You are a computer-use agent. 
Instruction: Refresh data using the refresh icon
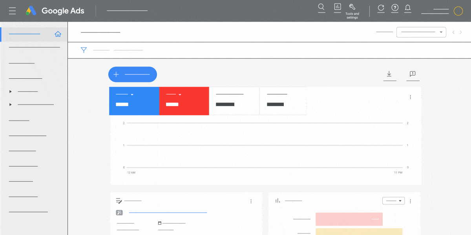(381, 8)
